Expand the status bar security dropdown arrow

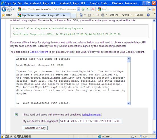(136, 137)
